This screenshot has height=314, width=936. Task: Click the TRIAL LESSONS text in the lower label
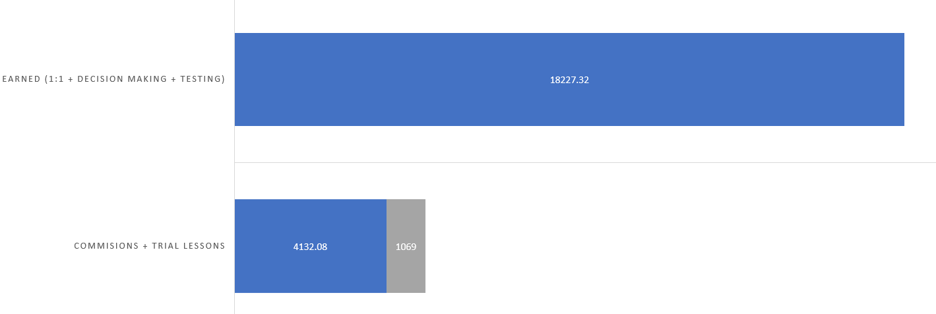[x=189, y=246]
